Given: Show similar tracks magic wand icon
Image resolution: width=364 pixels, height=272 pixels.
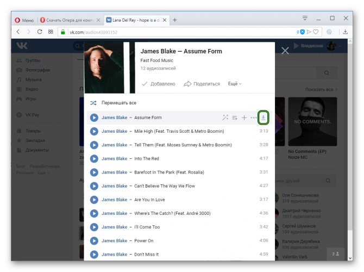Looking at the screenshot, I should tap(225, 118).
